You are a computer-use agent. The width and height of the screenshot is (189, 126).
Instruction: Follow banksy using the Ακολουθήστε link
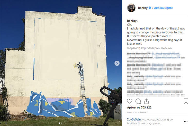[x=163, y=8]
